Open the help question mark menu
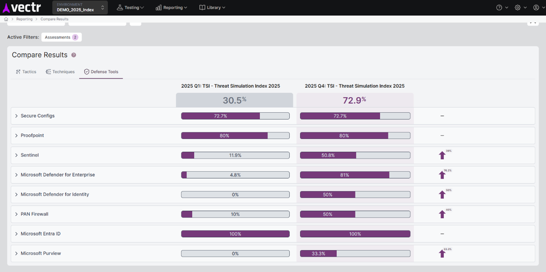The image size is (546, 272). click(499, 8)
